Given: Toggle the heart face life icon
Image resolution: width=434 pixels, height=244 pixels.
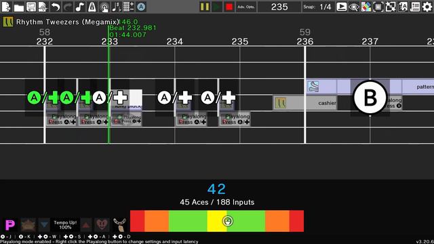Looking at the screenshot, I should (102, 224).
